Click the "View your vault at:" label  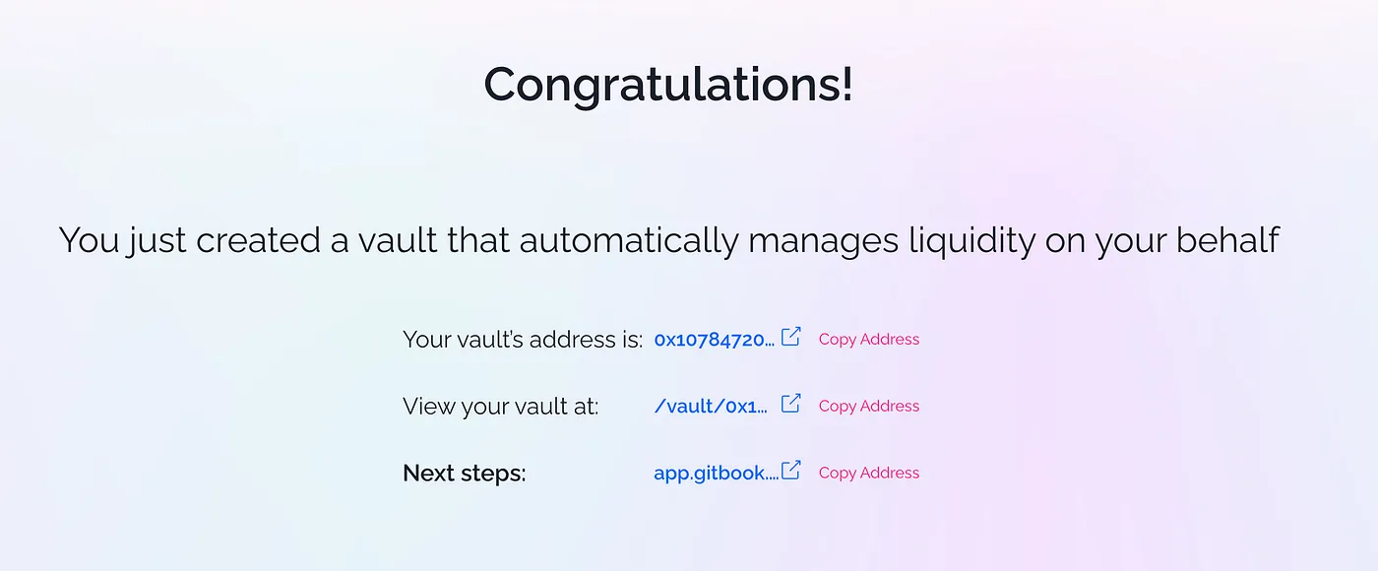pyautogui.click(x=500, y=407)
